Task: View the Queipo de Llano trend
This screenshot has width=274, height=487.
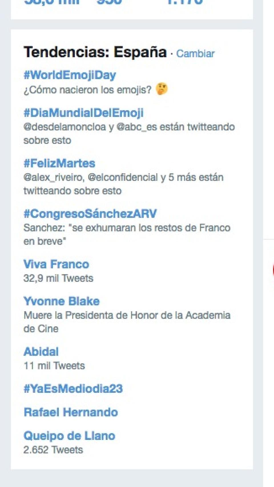Action: [69, 436]
